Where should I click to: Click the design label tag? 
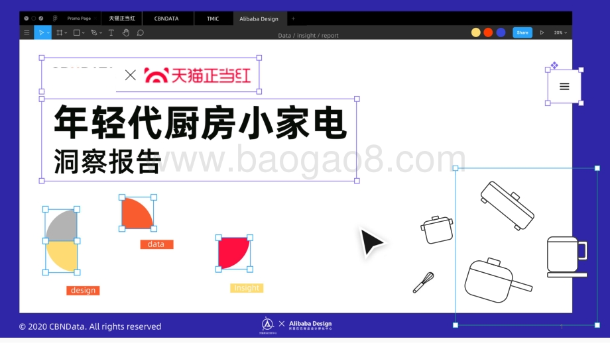pos(83,291)
